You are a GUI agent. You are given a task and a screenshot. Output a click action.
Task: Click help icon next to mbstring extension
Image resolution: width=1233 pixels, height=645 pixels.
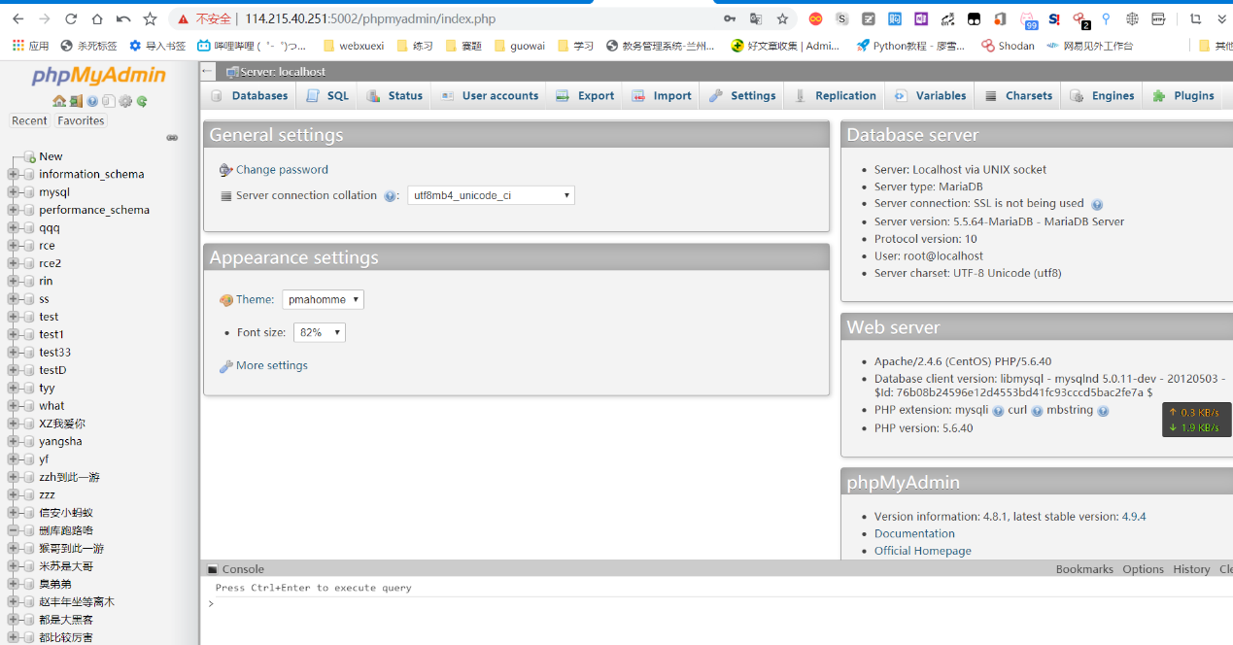[x=1103, y=411]
